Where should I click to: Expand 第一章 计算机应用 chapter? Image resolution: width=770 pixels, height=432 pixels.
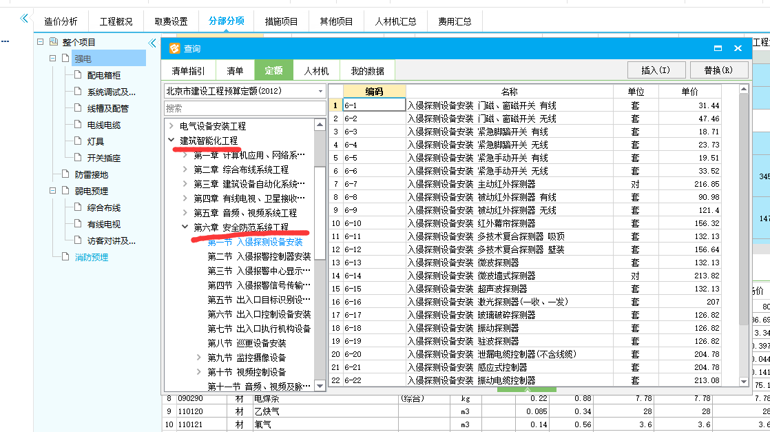coord(185,155)
